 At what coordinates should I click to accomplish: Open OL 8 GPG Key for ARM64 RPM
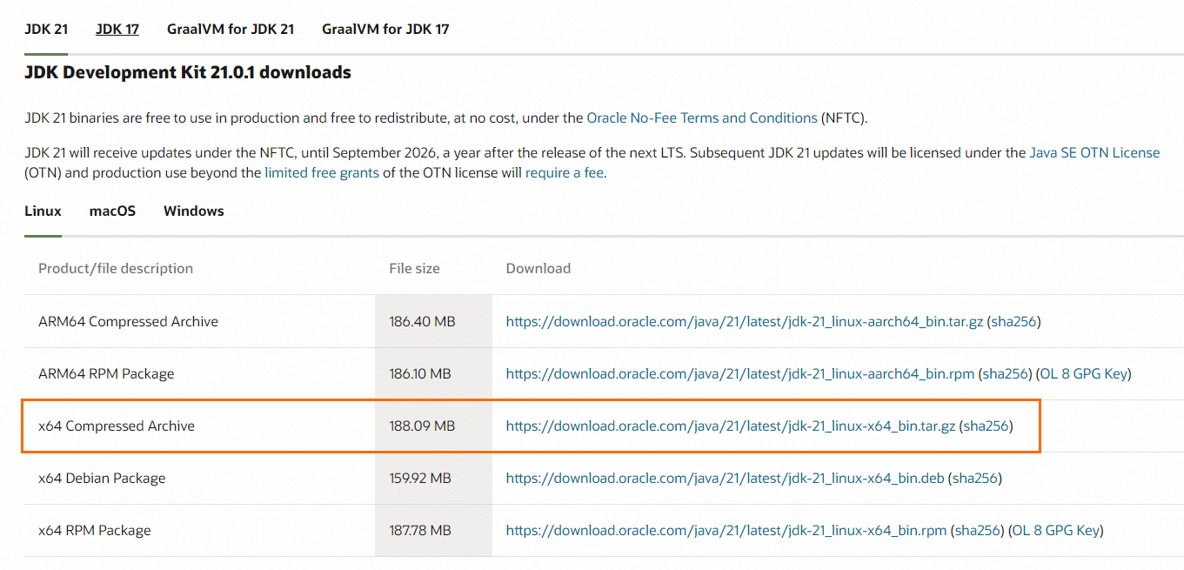coord(1083,373)
